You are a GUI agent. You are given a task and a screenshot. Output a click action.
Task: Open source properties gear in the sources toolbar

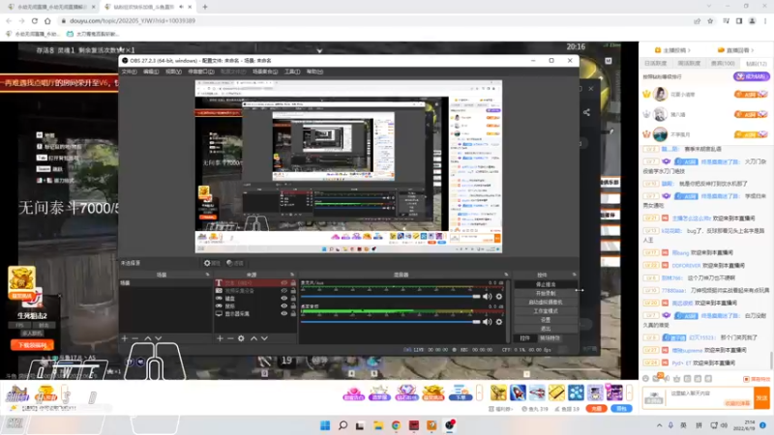tap(241, 338)
